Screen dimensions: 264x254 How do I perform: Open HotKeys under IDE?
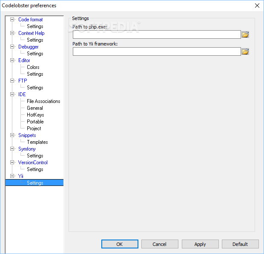coord(35,115)
